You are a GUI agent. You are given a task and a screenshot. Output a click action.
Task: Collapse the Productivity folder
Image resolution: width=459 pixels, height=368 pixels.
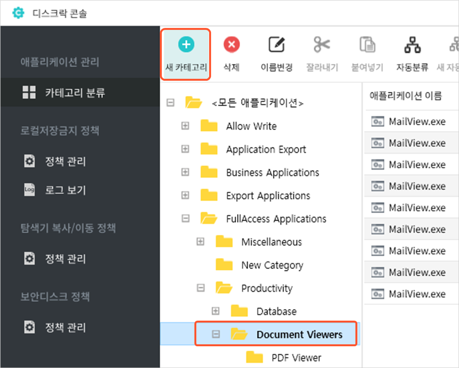click(201, 288)
